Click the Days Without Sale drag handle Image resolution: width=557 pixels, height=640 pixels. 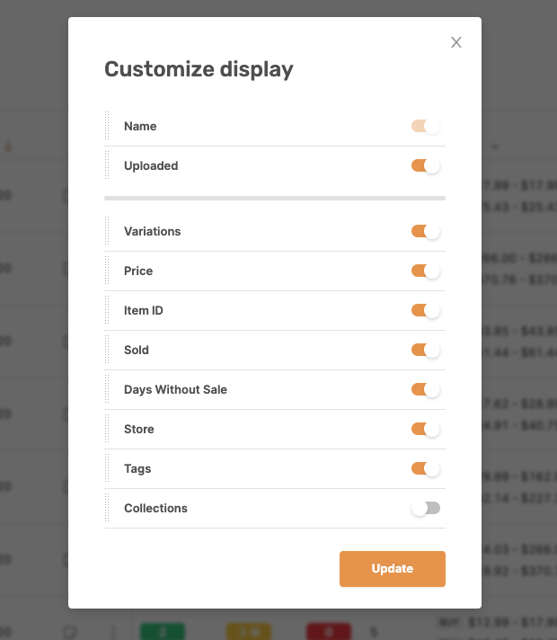107,389
